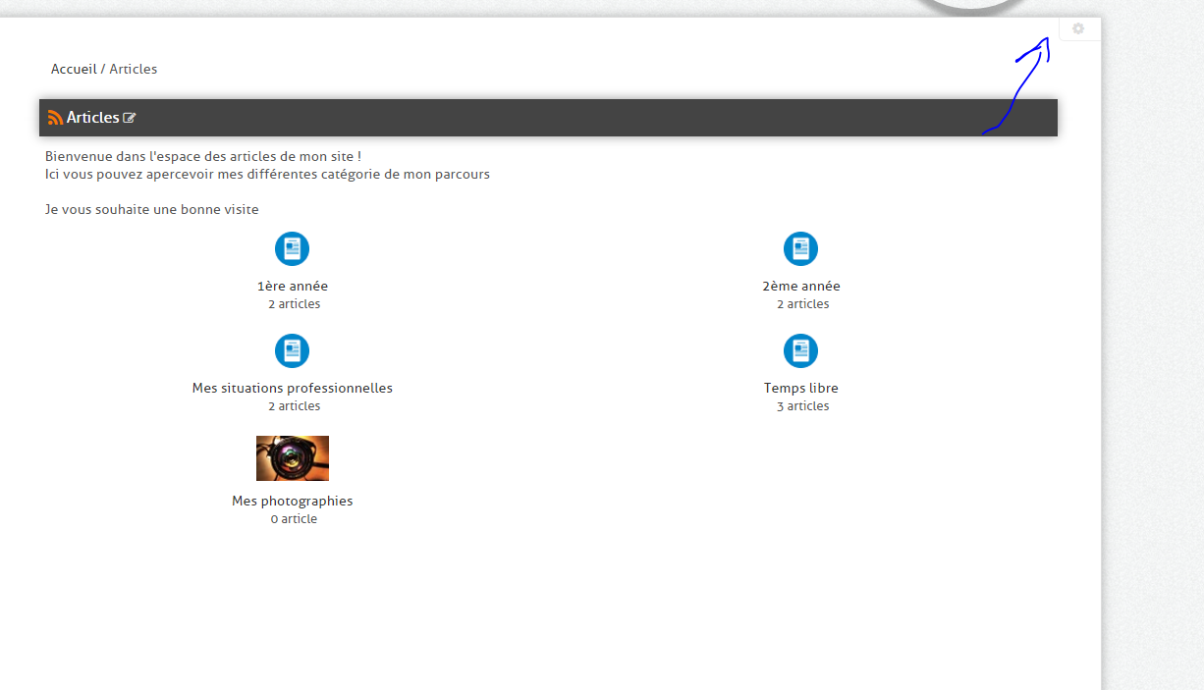Viewport: 1204px width, 690px height.
Task: Click the Articles title in dark header
Action: click(x=92, y=118)
